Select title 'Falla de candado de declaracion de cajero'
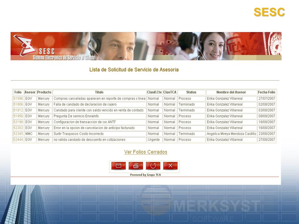299x224 pixels. [x=85, y=105]
